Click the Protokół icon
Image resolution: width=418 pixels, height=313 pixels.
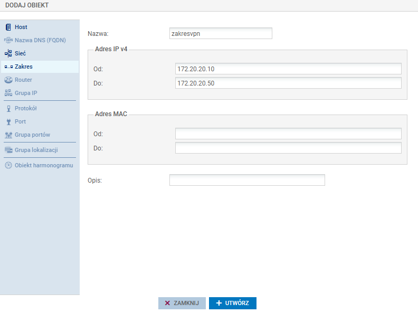click(x=8, y=108)
